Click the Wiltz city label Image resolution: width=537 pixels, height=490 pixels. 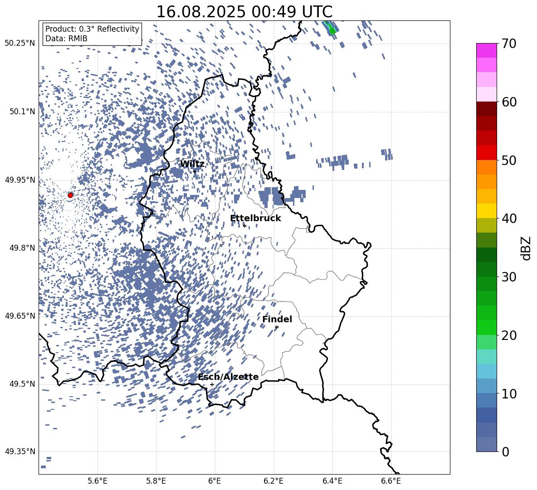pyautogui.click(x=192, y=164)
